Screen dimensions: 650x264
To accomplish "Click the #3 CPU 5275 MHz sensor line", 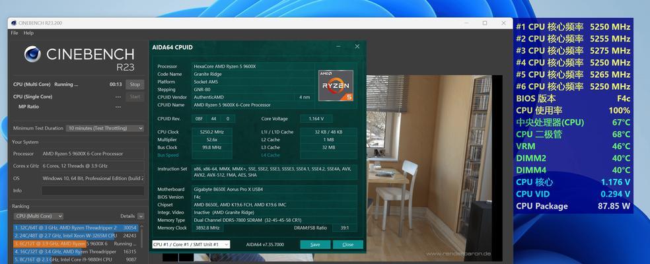I will tap(573, 51).
